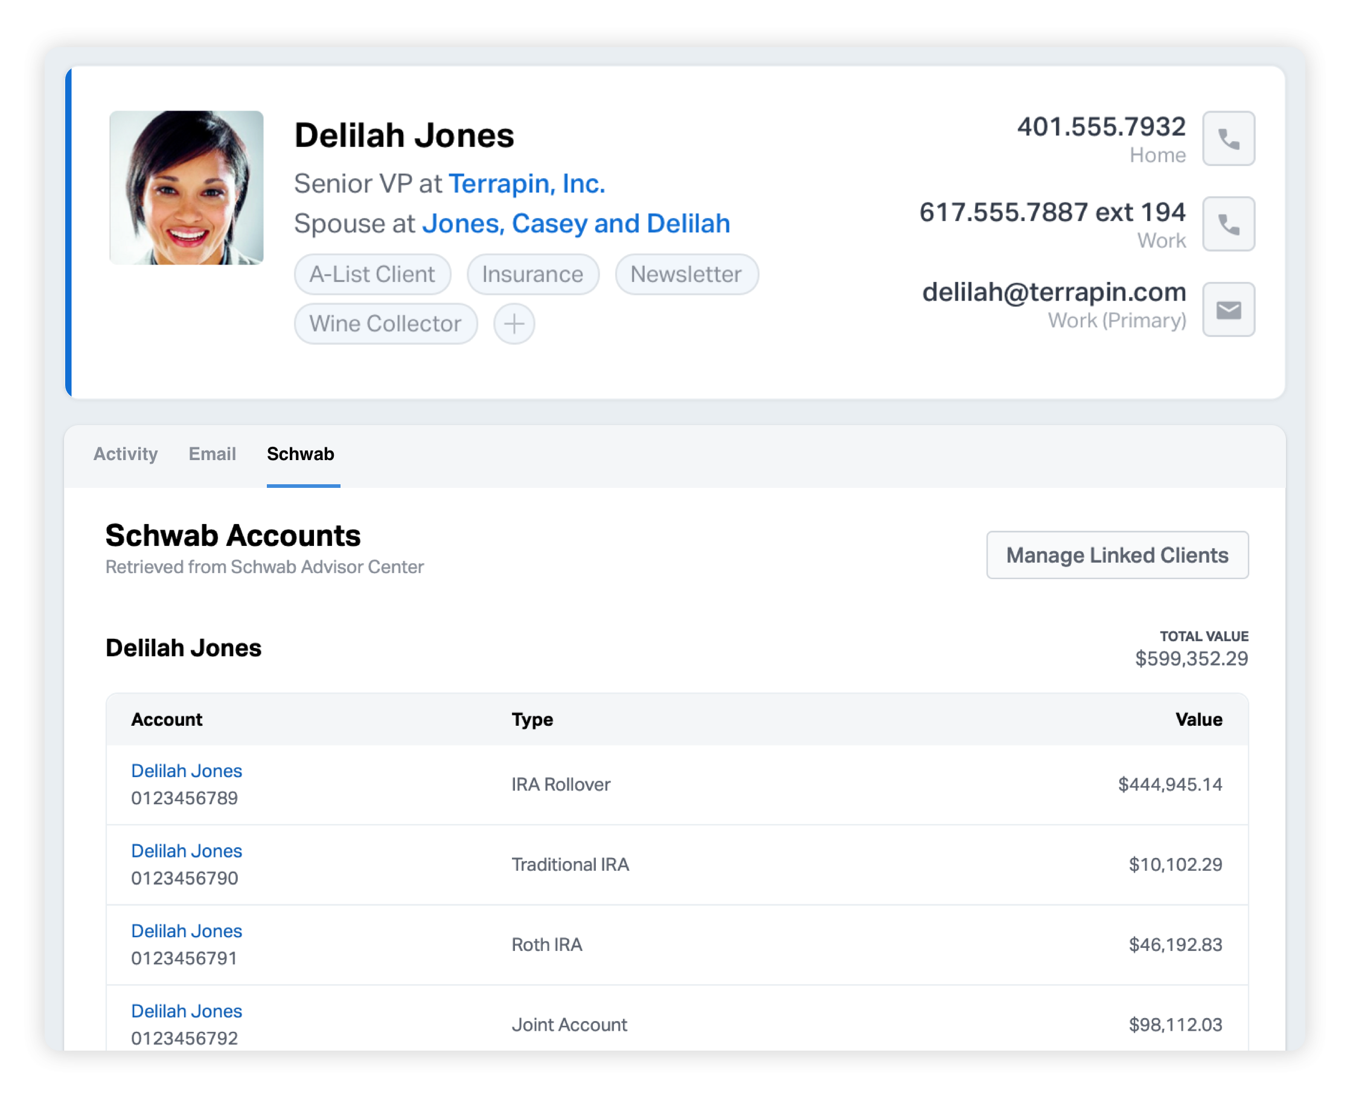The height and width of the screenshot is (1111, 1356).
Task: Switch to the Email tab
Action: pyautogui.click(x=212, y=453)
